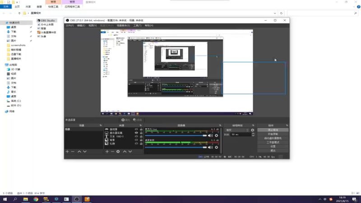Adjust the 桌面音频 volume slider
Screen dimensions: 361x203
[176, 148]
